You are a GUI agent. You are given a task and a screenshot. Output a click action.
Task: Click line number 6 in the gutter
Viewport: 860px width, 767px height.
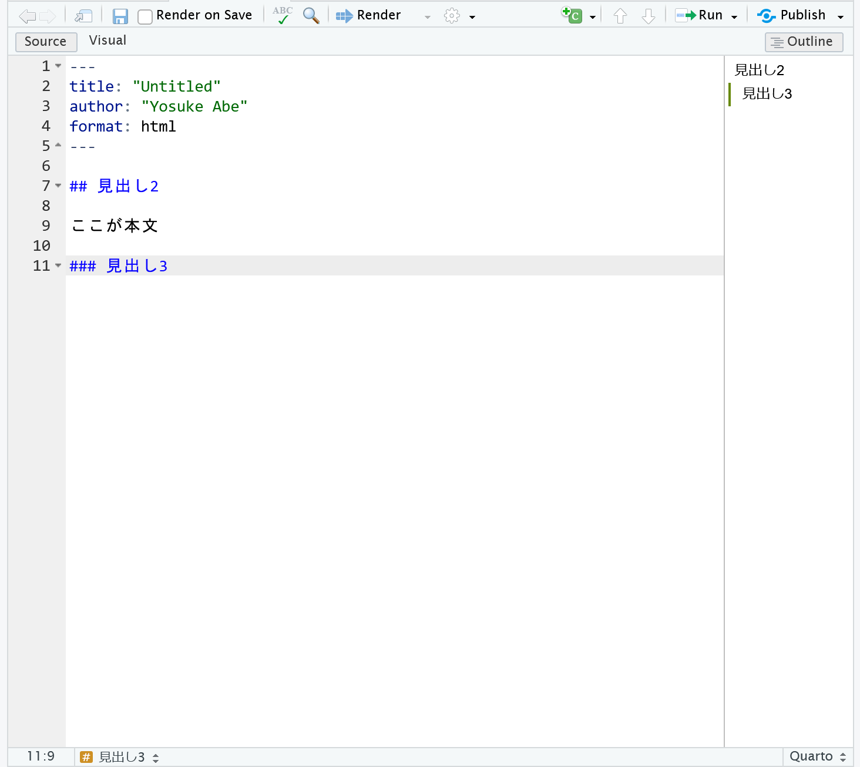[46, 166]
